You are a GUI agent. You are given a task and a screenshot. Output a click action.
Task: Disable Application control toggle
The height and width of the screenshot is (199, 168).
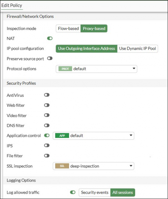47,136
